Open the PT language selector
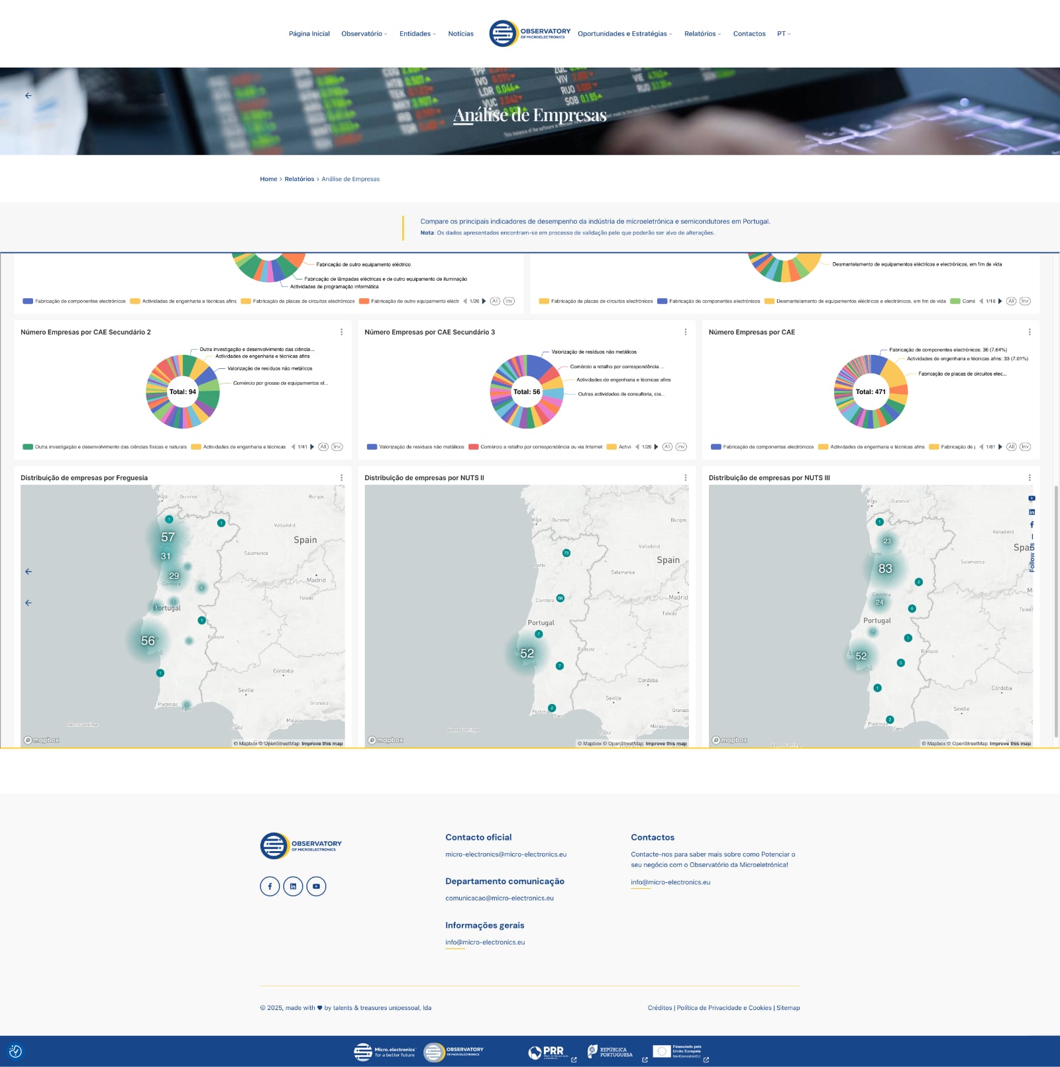Viewport: 1060px width, 1067px height. (784, 34)
